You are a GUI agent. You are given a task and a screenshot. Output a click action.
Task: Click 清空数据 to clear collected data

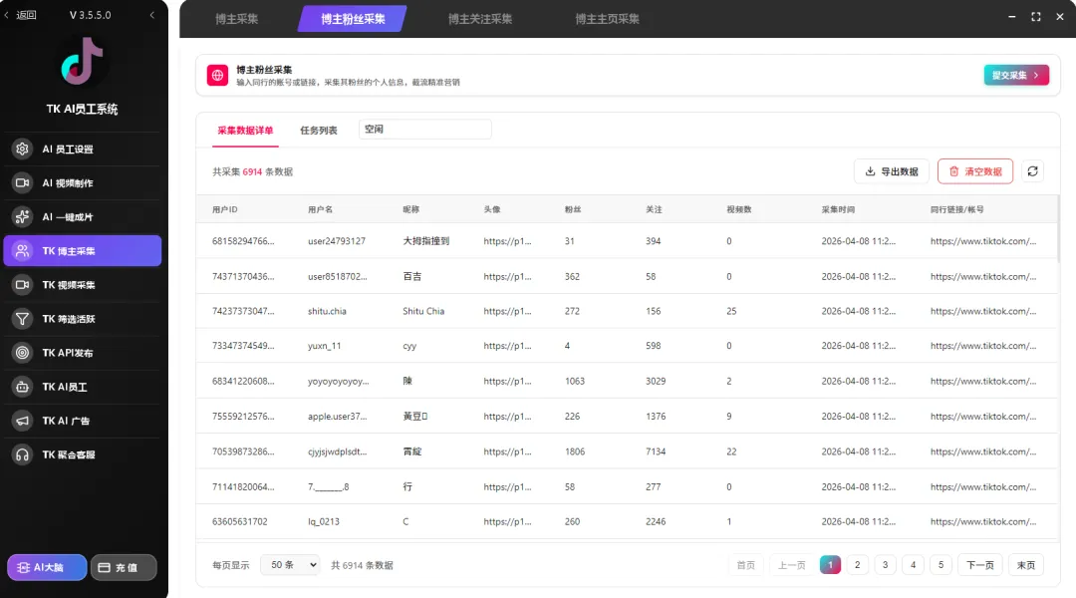point(973,170)
